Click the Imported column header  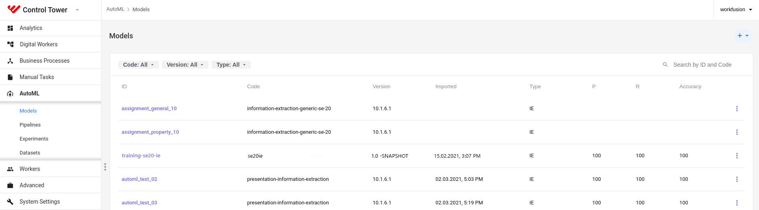446,87
